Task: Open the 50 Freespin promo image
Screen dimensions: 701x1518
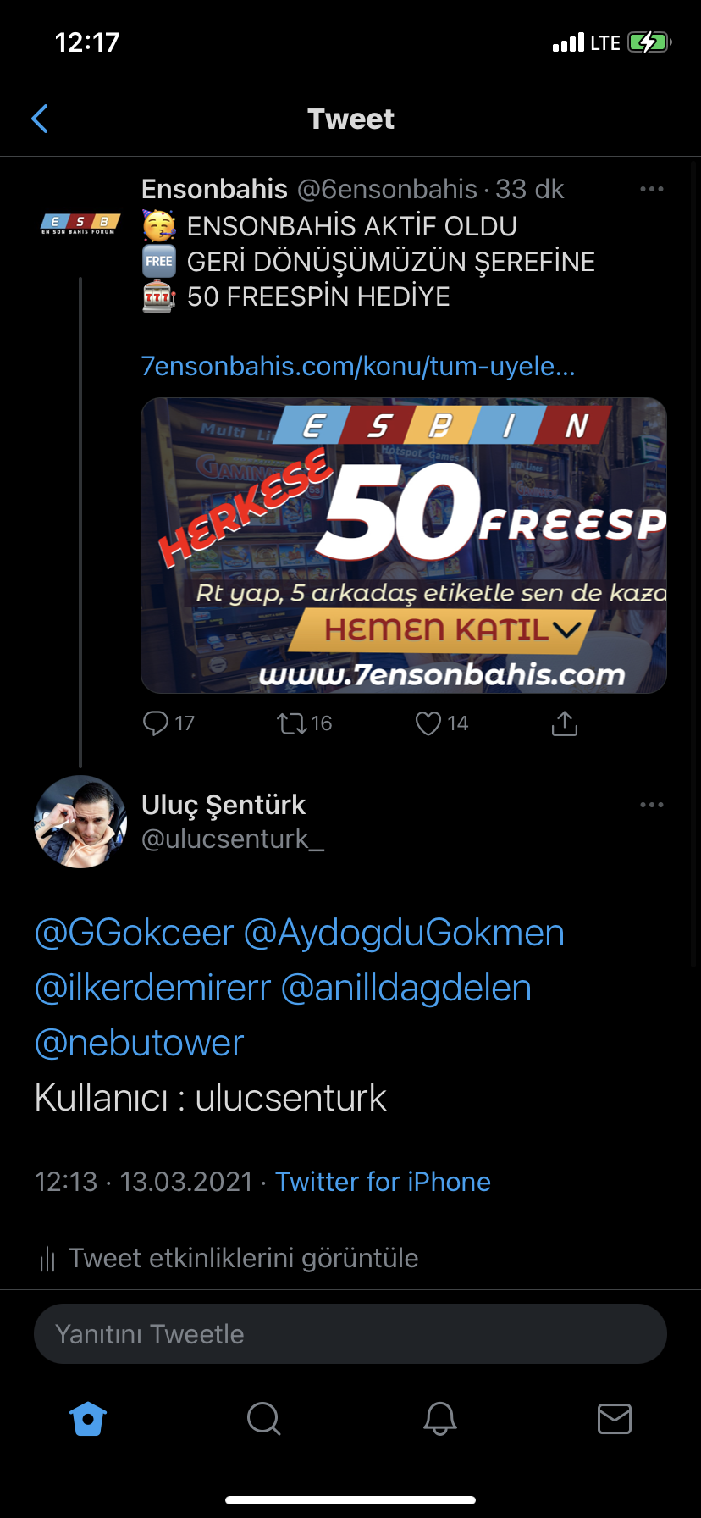Action: pos(404,546)
